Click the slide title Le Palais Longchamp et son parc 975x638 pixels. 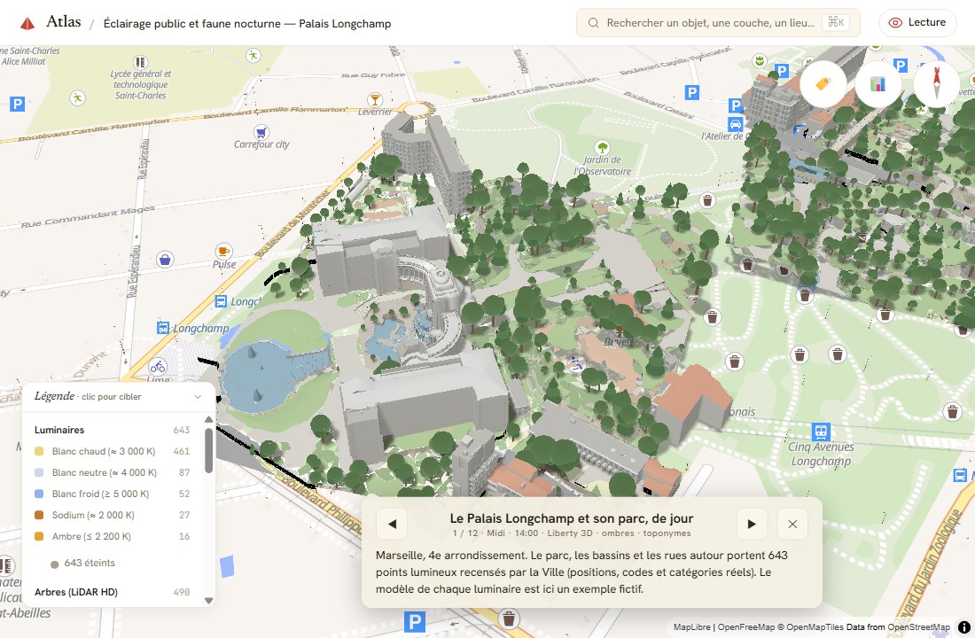click(x=572, y=518)
